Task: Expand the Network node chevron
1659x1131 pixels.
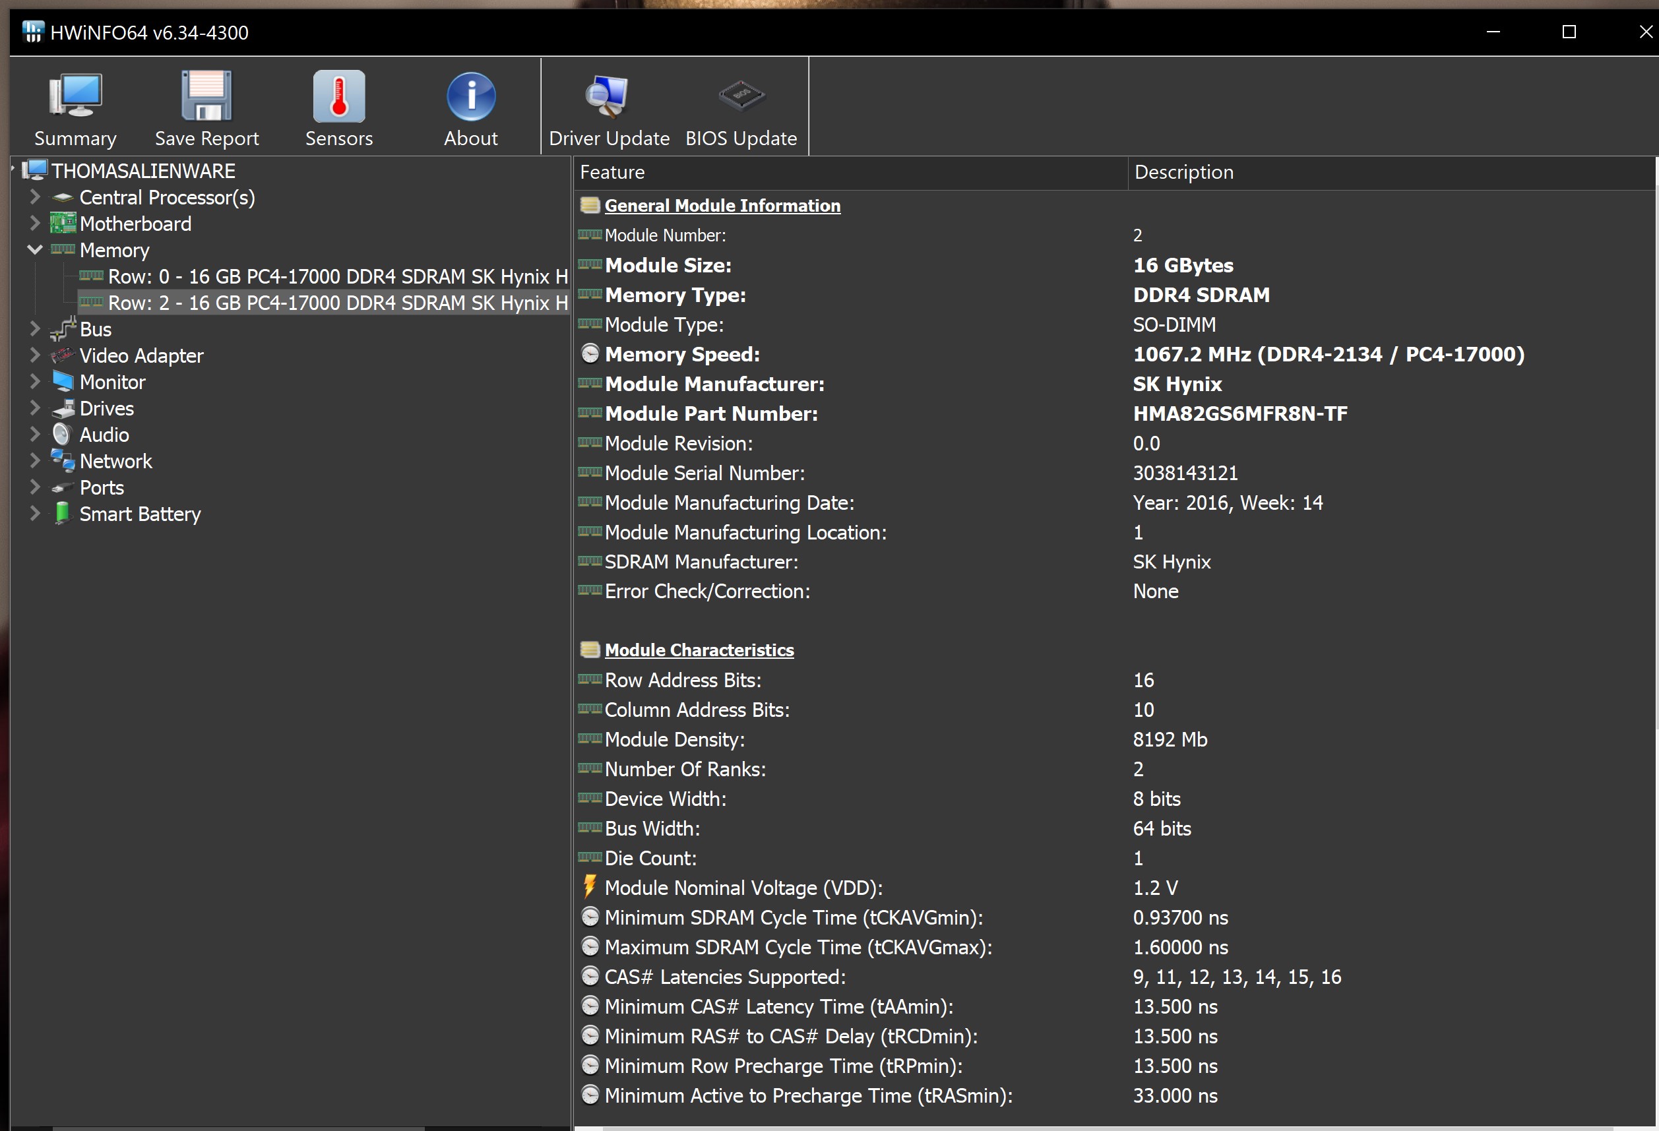Action: click(x=34, y=461)
